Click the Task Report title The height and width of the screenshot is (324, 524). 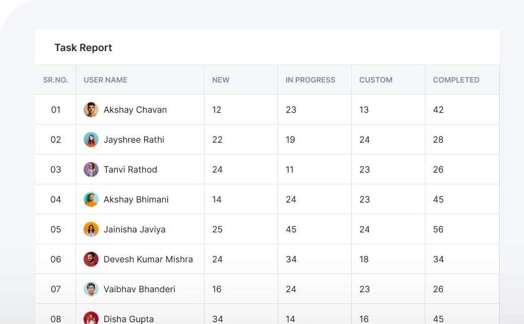83,47
